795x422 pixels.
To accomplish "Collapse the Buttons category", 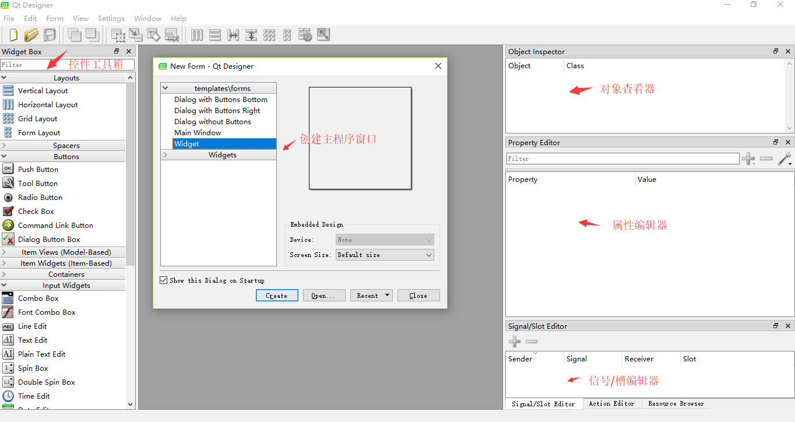I will point(4,156).
